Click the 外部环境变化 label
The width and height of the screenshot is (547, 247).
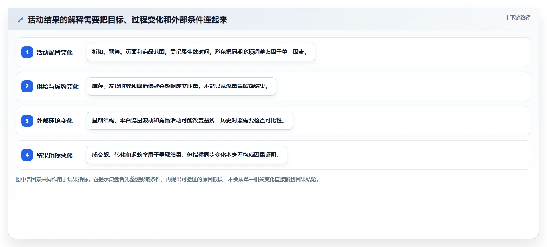point(55,121)
